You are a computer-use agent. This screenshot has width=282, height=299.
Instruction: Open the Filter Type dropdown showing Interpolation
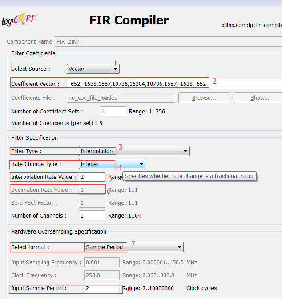(134, 151)
